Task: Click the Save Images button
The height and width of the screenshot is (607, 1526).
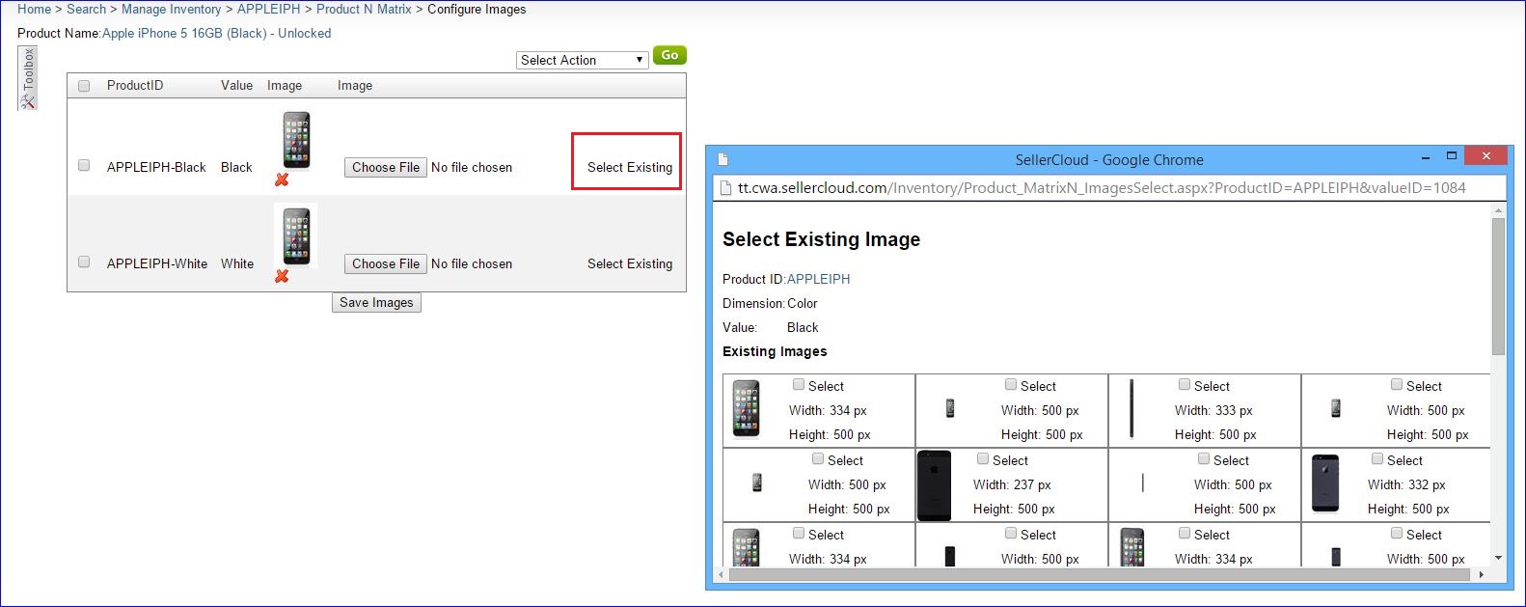Action: (376, 302)
